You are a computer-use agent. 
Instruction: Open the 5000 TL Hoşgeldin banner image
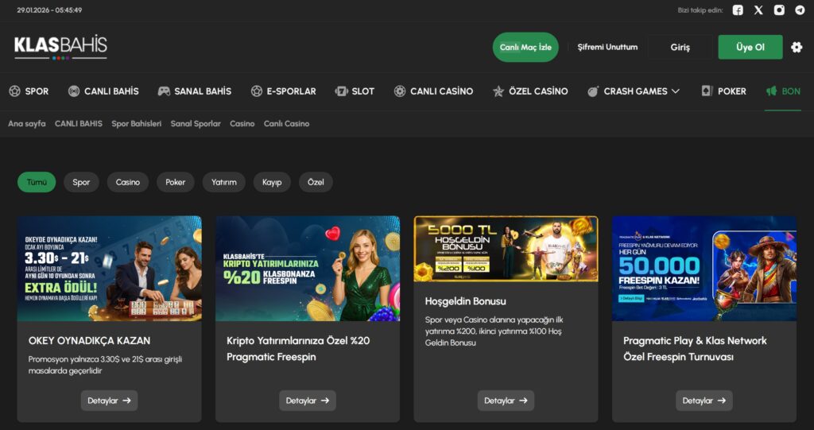pos(506,249)
